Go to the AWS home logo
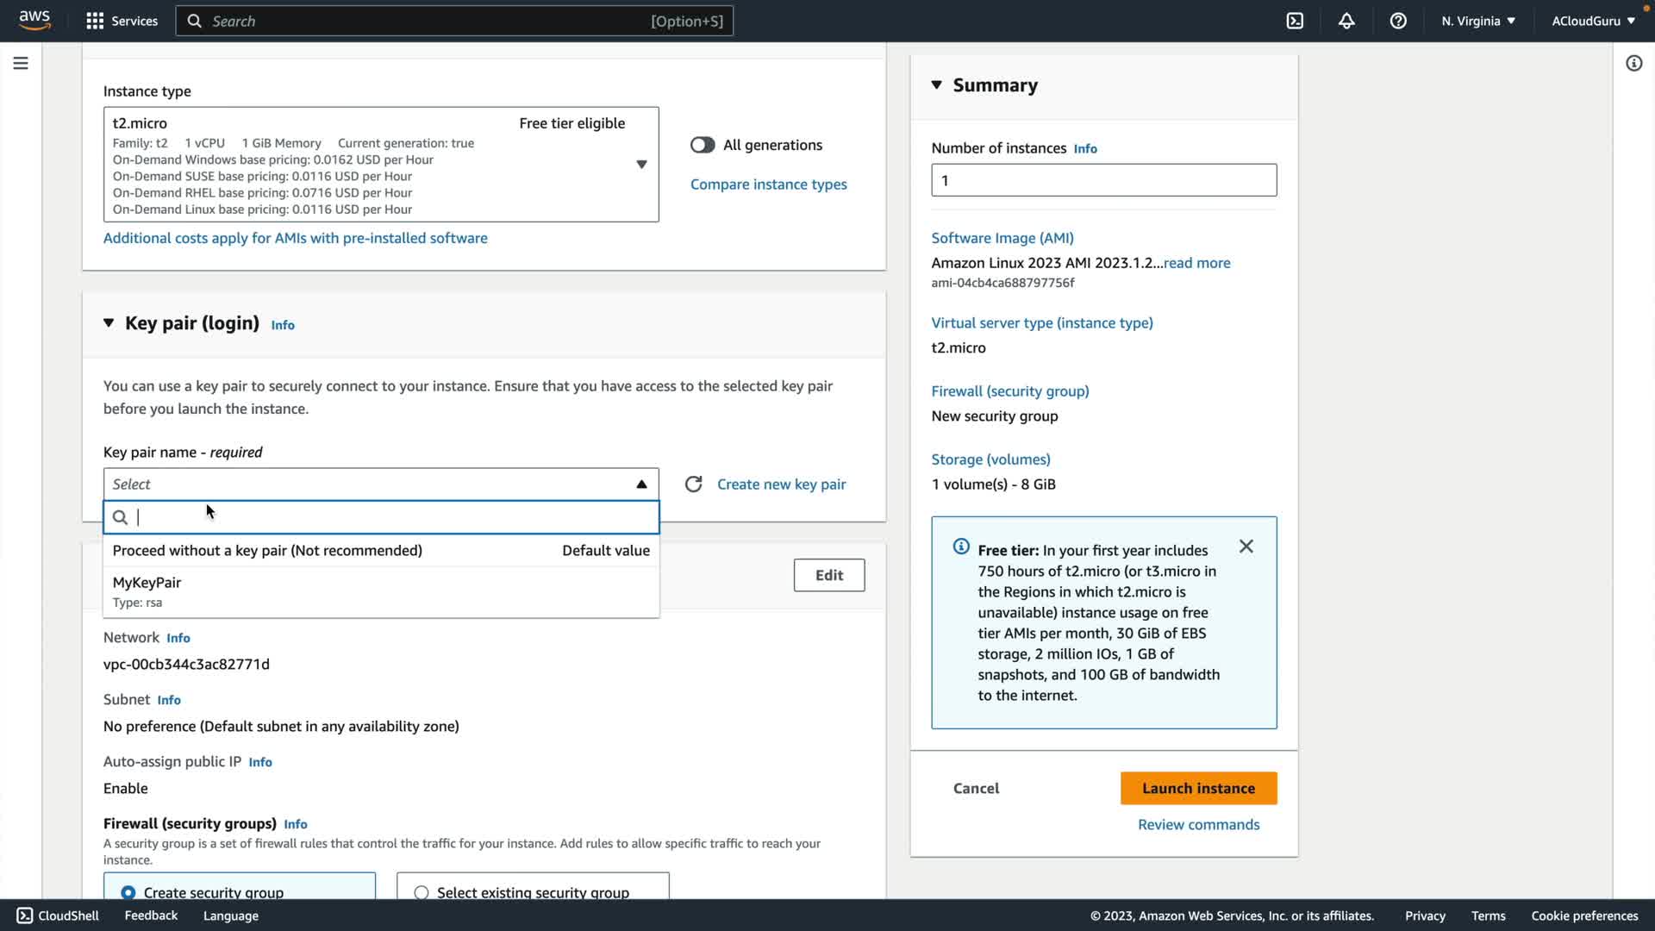 click(x=34, y=20)
